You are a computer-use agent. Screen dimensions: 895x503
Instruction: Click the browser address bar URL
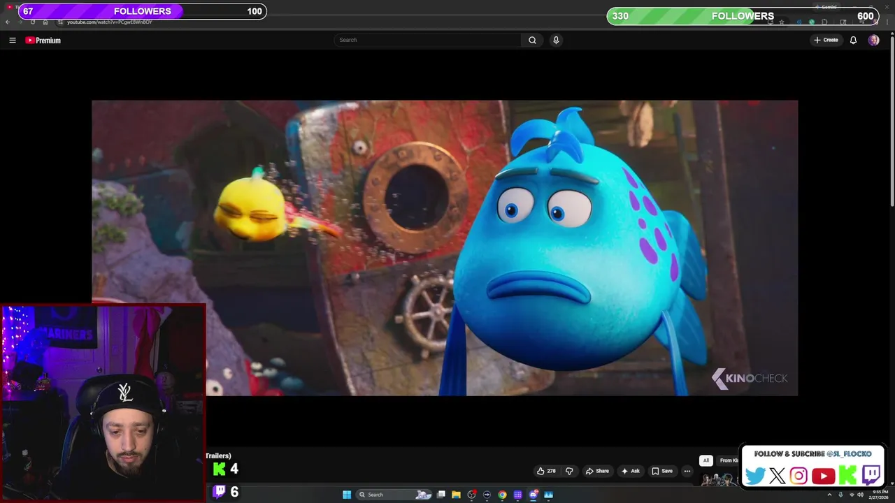109,22
